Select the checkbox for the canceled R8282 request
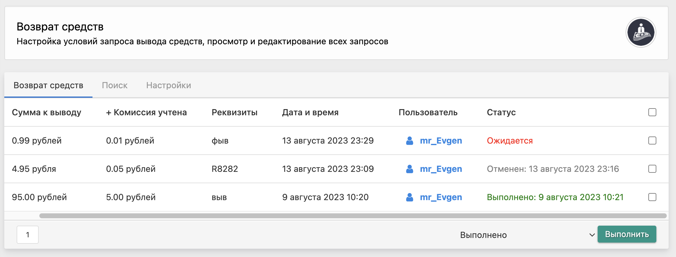Viewport: 676px width, 257px height. 652,169
